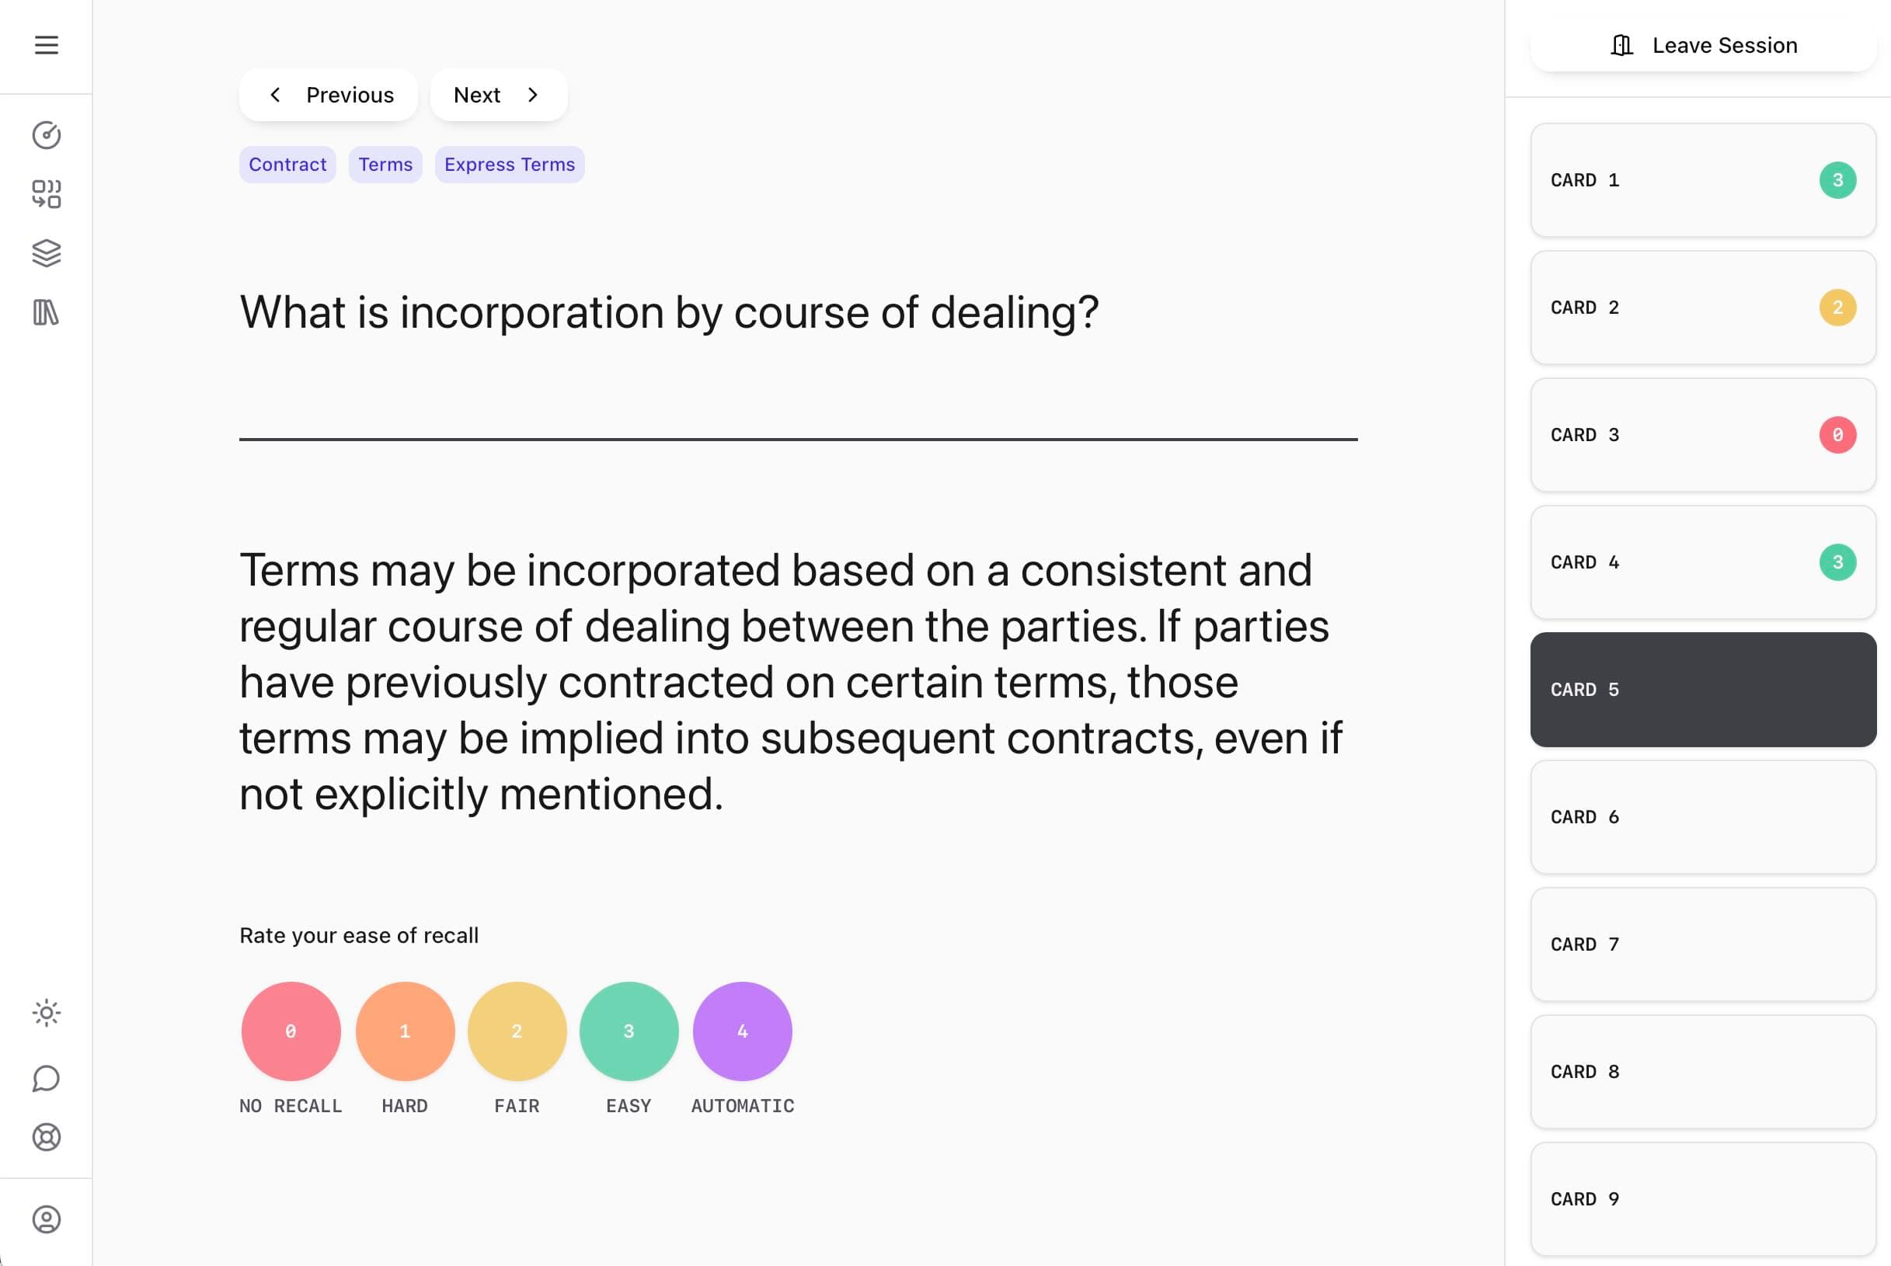Open the dashboard gauge icon

point(46,135)
